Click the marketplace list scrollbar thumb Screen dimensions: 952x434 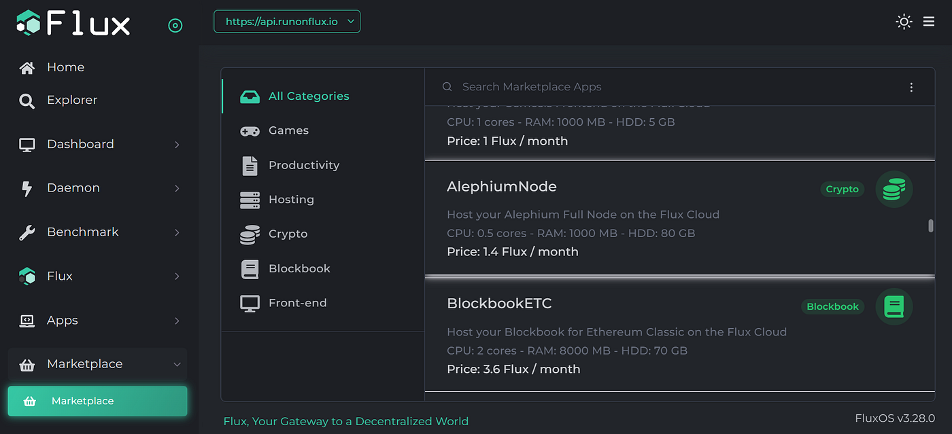[x=930, y=225]
